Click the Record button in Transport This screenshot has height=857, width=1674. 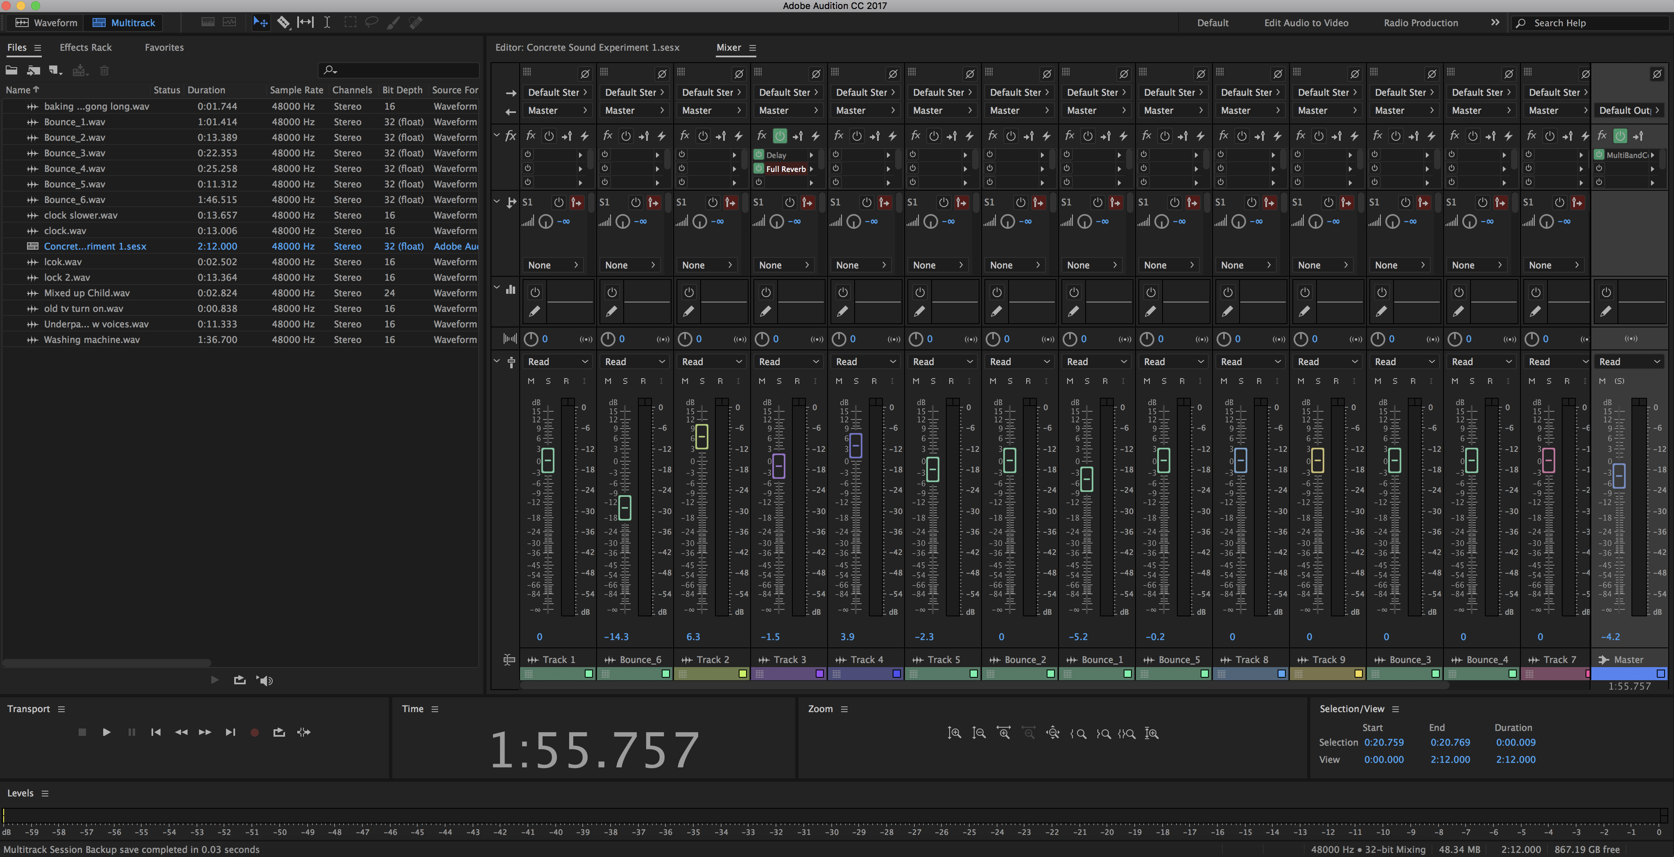255,732
